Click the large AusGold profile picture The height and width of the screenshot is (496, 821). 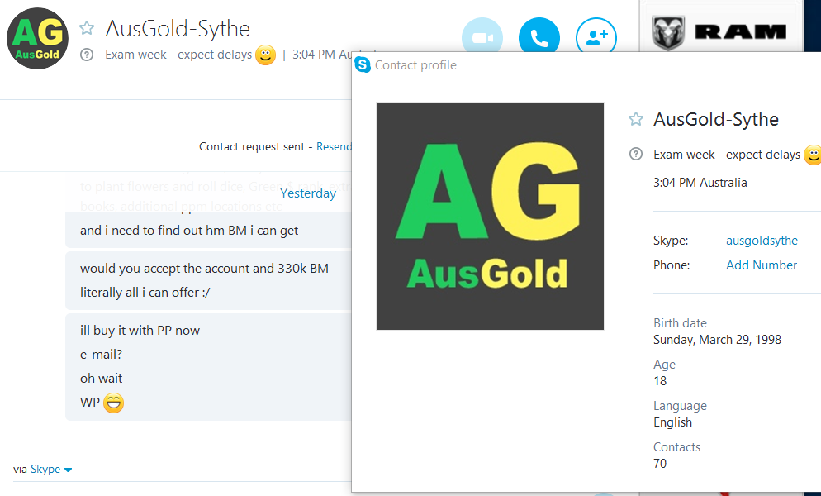pyautogui.click(x=490, y=216)
